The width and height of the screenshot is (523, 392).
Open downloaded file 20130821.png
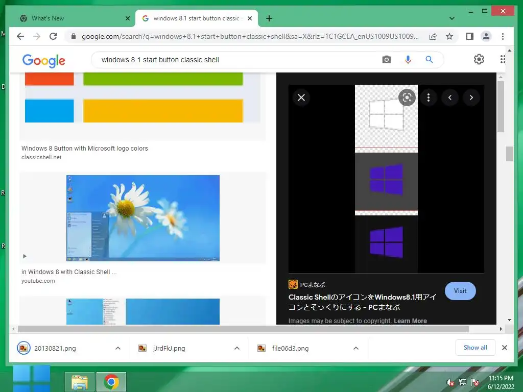click(55, 348)
